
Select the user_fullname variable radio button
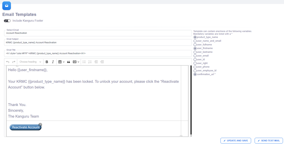(x=195, y=45)
